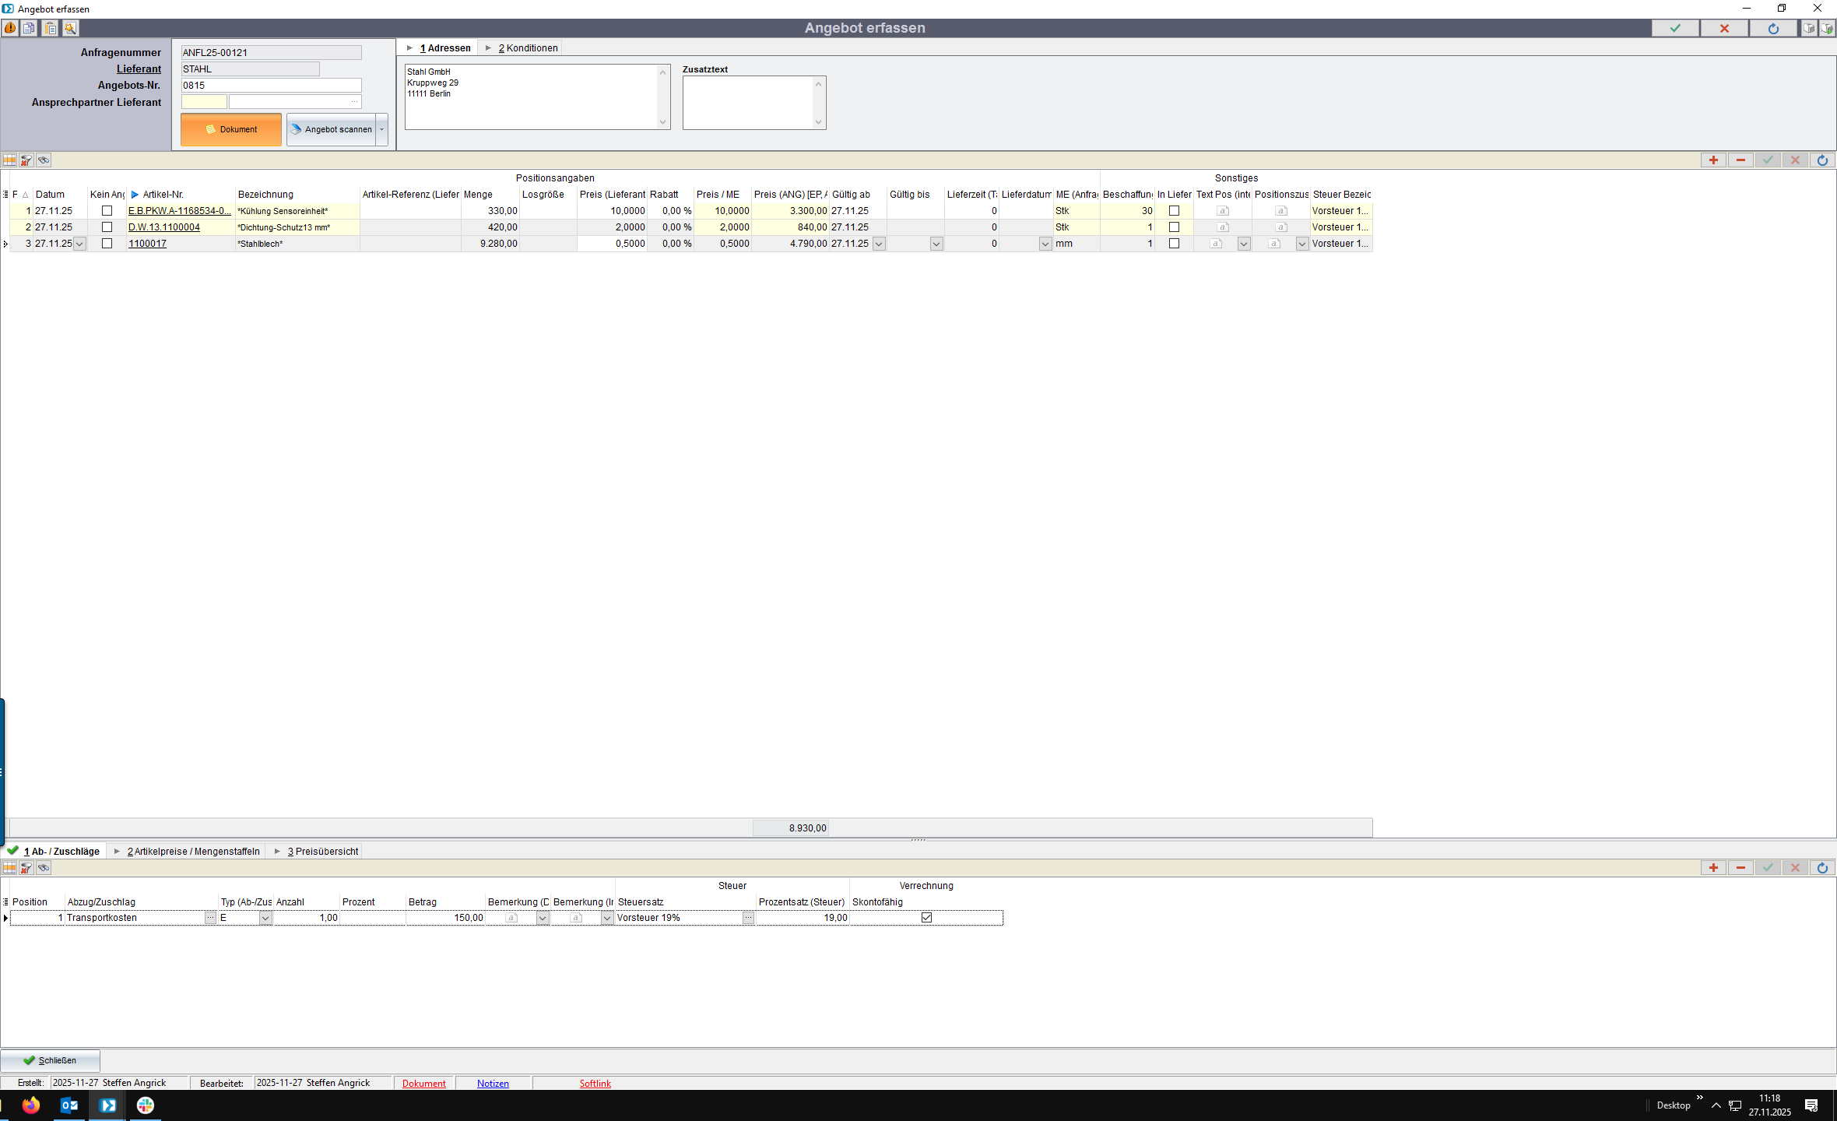1837x1121 pixels.
Task: Click the clipboard paste icon in the top toolbar
Action: tap(50, 28)
